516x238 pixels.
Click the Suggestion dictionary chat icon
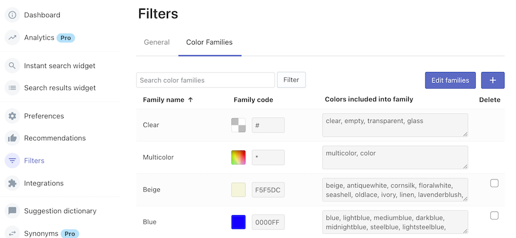[x=12, y=211]
